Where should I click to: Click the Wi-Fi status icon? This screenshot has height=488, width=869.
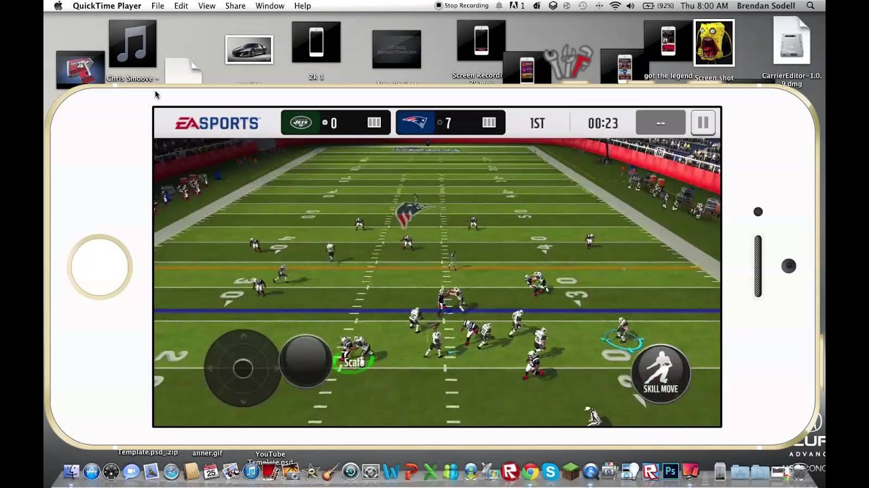pyautogui.click(x=615, y=5)
